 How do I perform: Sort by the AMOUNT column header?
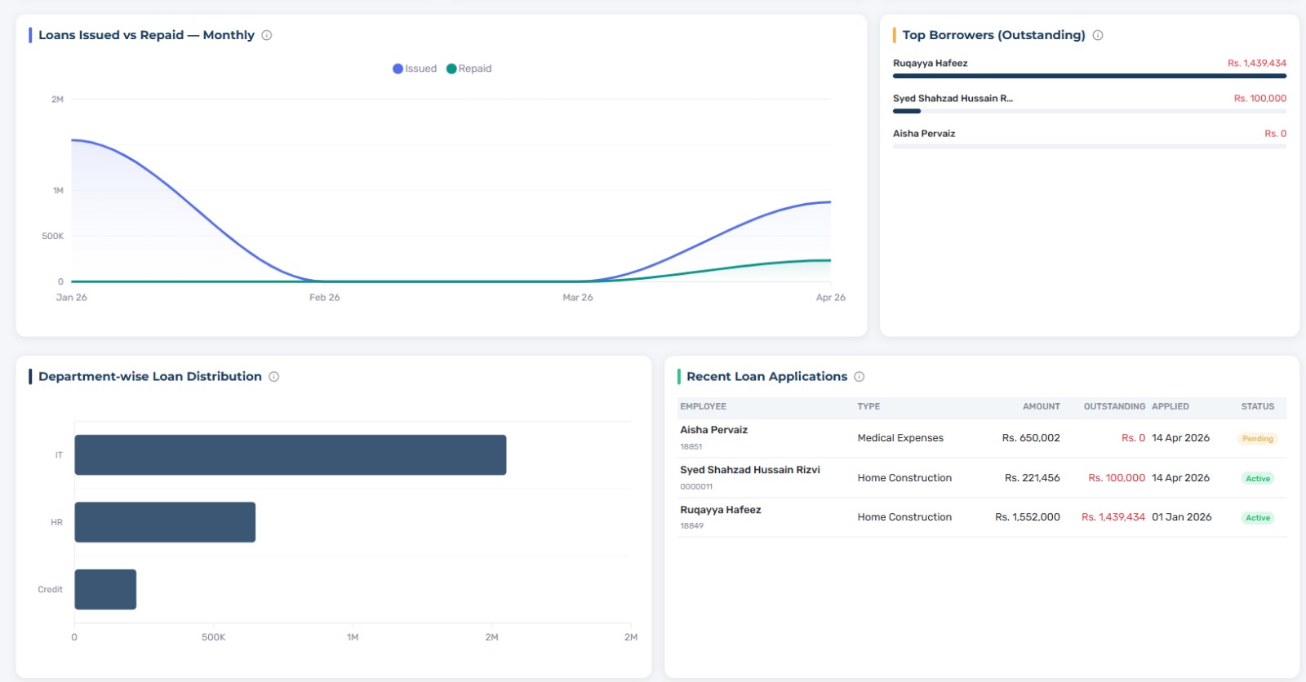point(1042,406)
